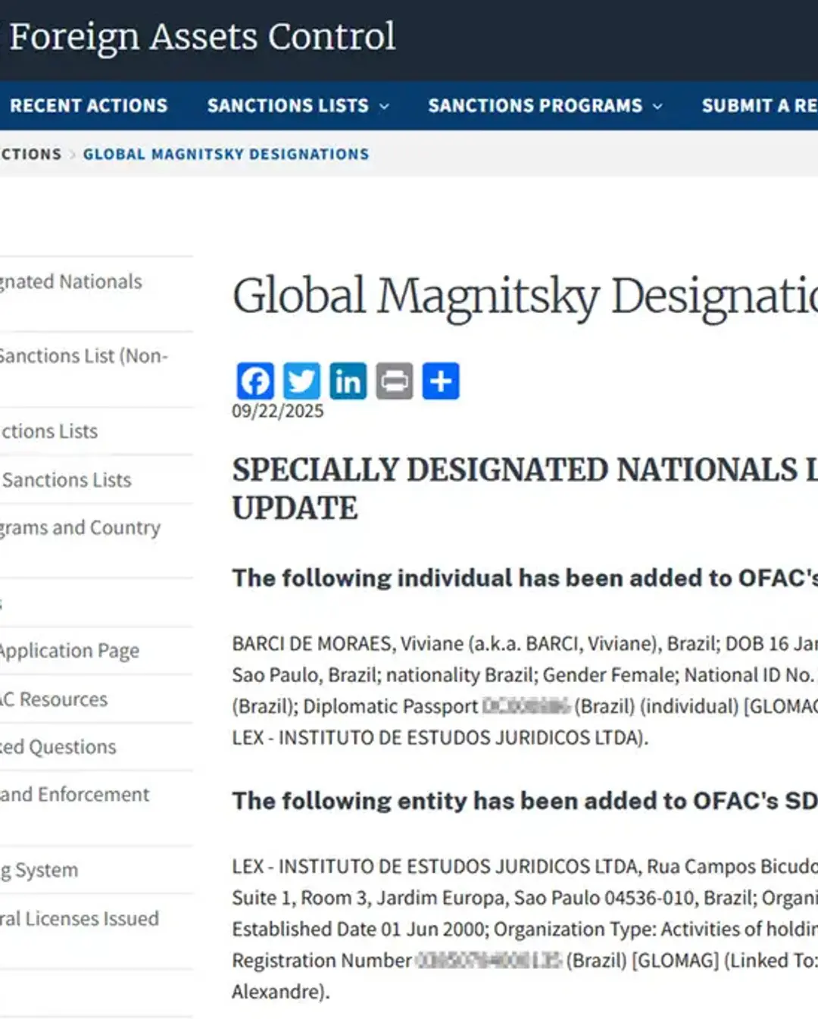Open the Sanctions List (Non-SDN) sidebar entry
The width and height of the screenshot is (818, 1019).
(83, 356)
